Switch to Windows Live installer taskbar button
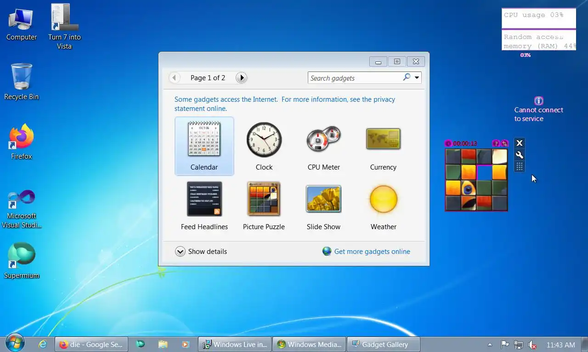588x352 pixels. click(x=235, y=344)
